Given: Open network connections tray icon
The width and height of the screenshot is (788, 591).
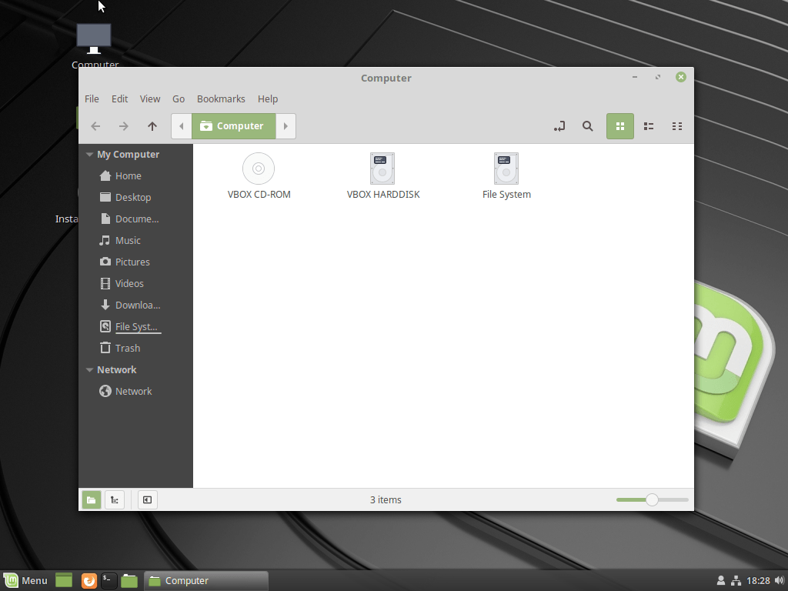Looking at the screenshot, I should click(x=736, y=581).
